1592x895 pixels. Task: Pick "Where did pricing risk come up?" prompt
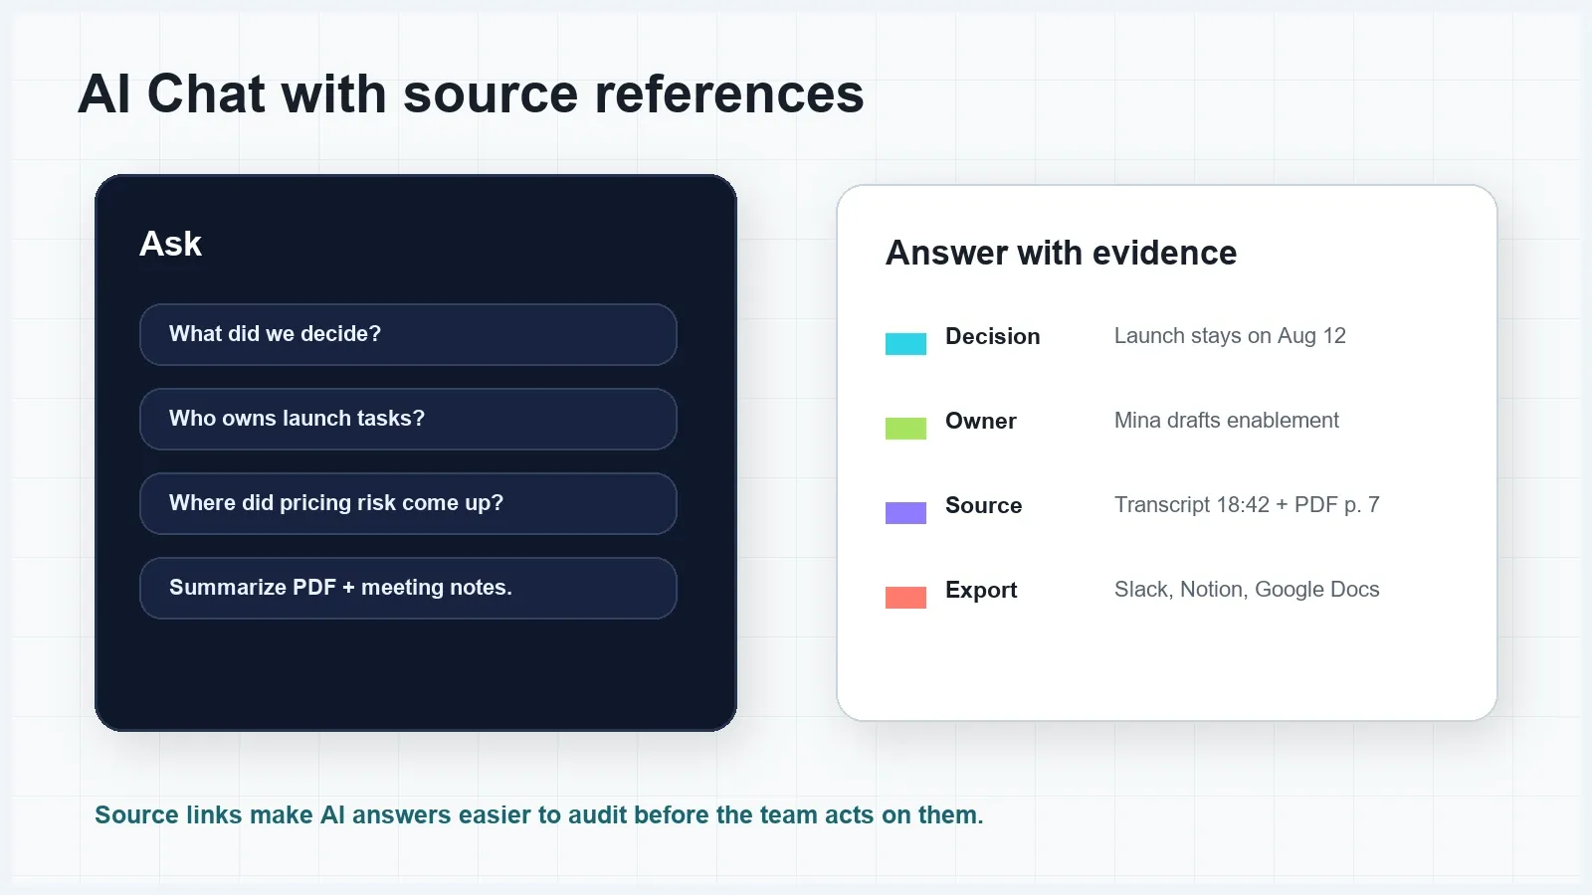[408, 503]
